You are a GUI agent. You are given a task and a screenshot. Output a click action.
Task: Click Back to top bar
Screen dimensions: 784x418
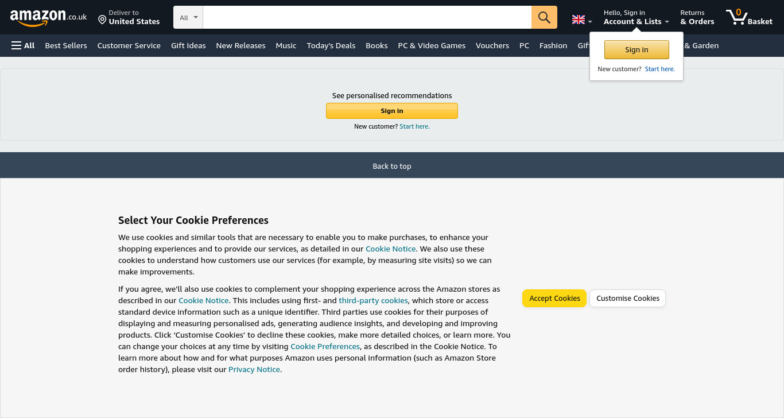point(392,165)
